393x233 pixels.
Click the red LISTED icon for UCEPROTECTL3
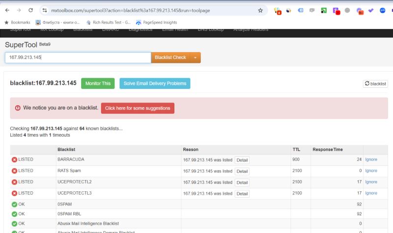(x=14, y=193)
